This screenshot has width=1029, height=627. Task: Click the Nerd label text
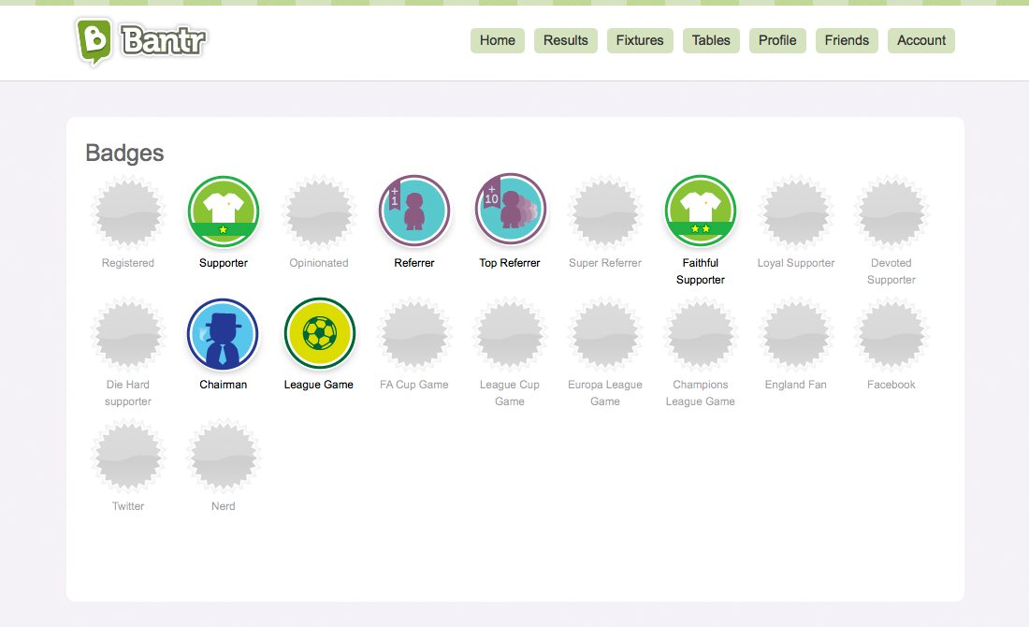(x=224, y=506)
